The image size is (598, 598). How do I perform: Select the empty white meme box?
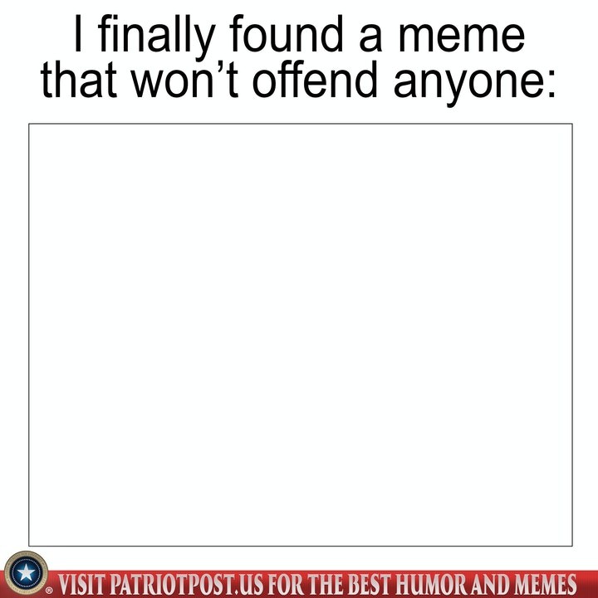coord(300,335)
